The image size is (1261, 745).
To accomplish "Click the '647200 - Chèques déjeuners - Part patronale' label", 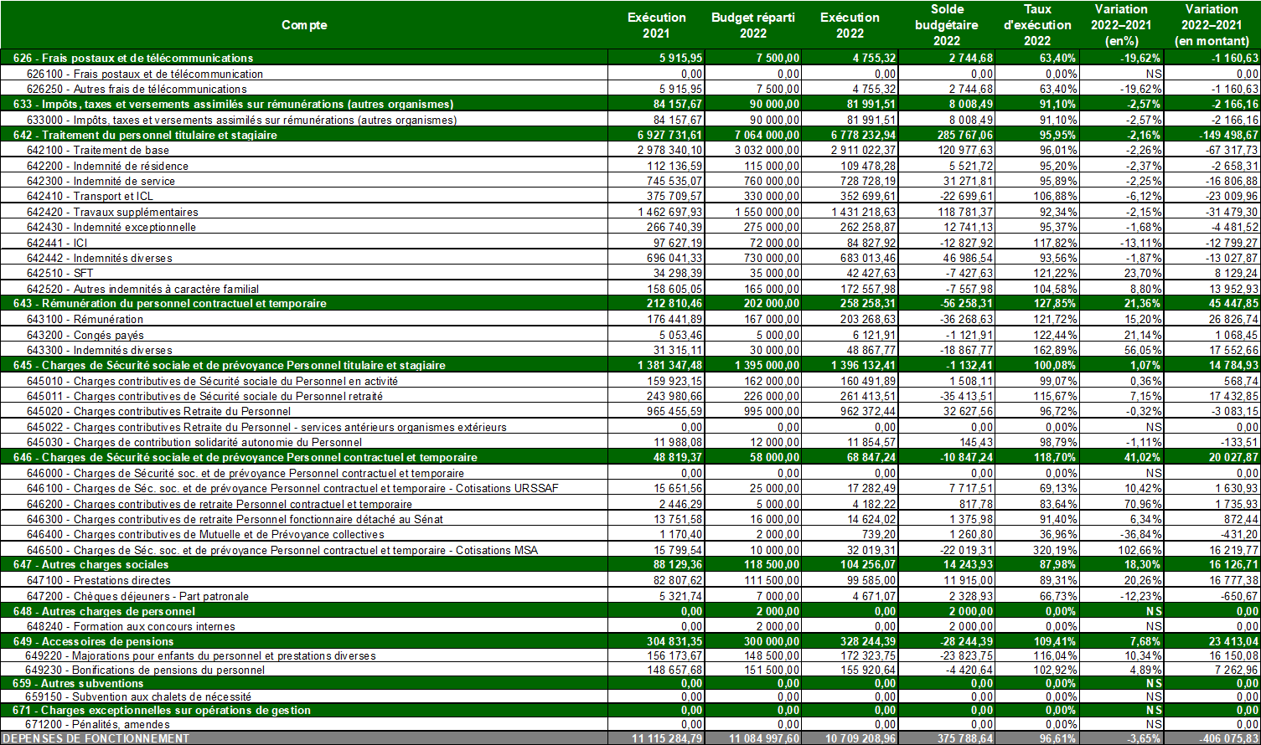I will pyautogui.click(x=137, y=596).
